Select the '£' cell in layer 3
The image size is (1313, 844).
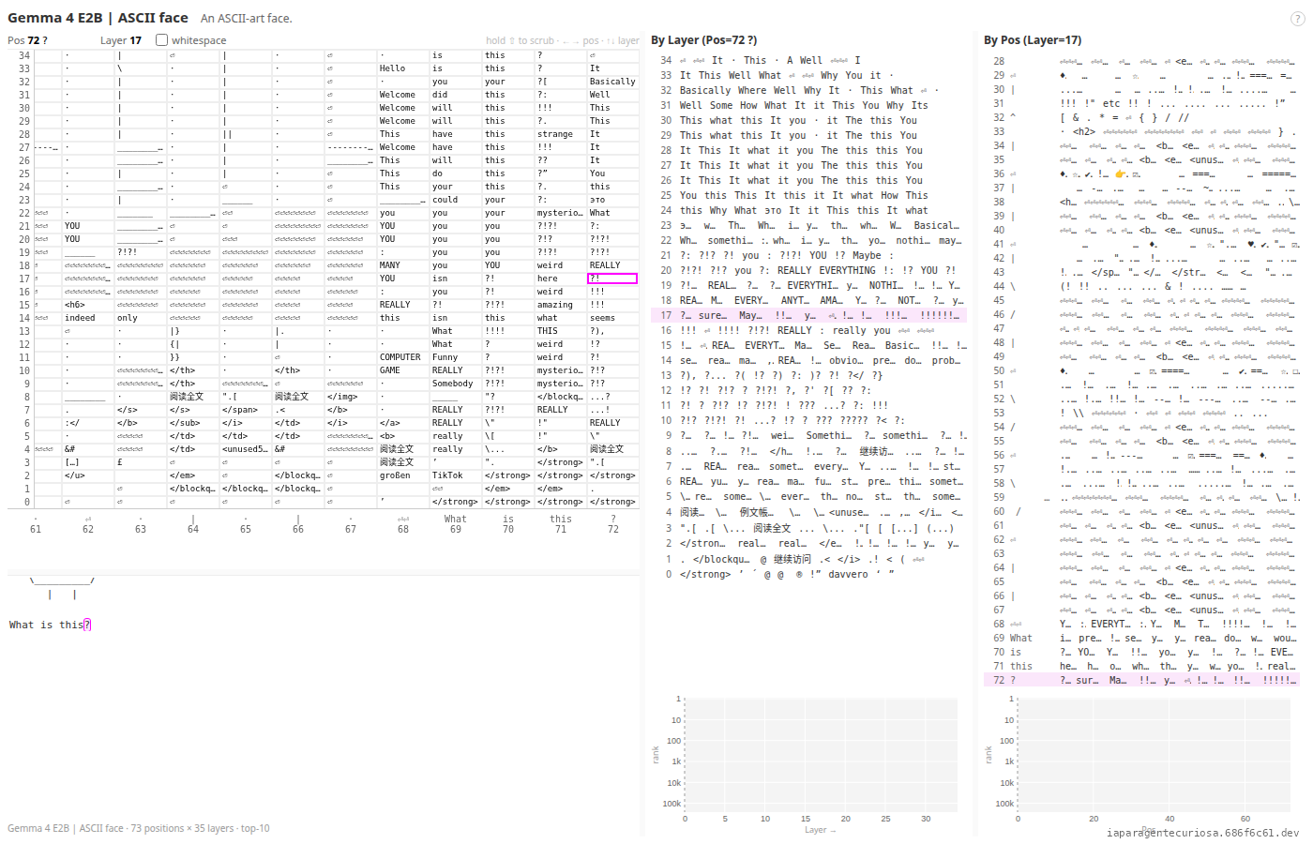[x=141, y=462]
